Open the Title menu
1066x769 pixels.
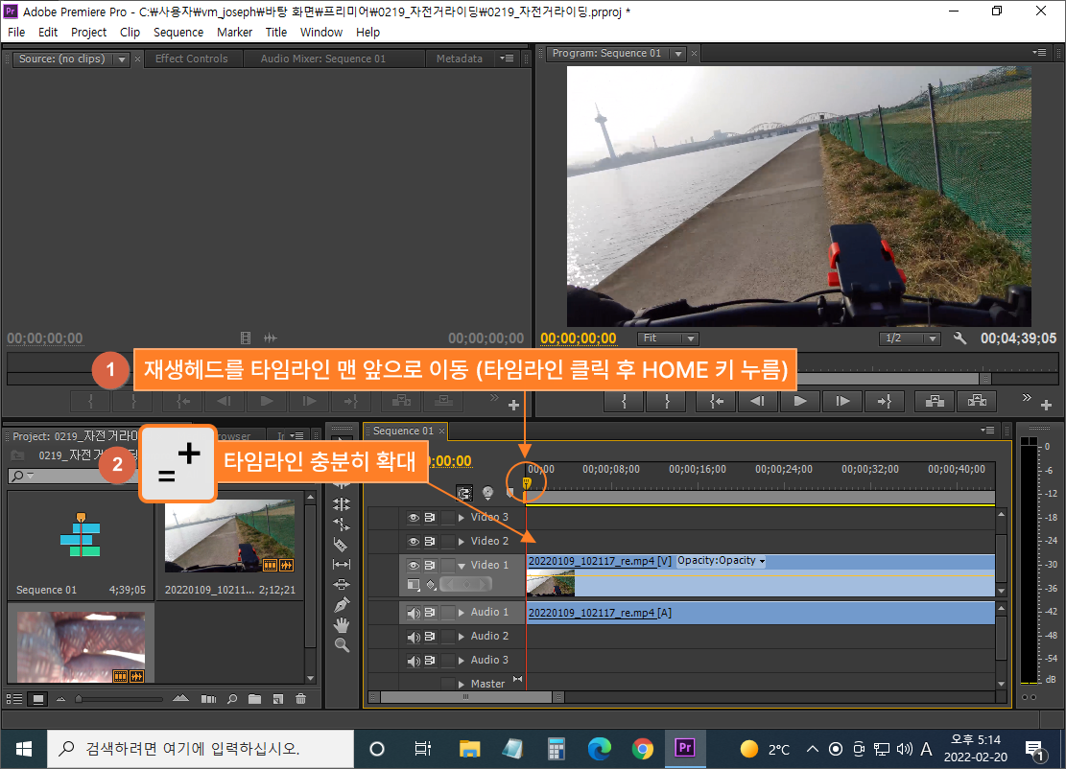click(276, 32)
